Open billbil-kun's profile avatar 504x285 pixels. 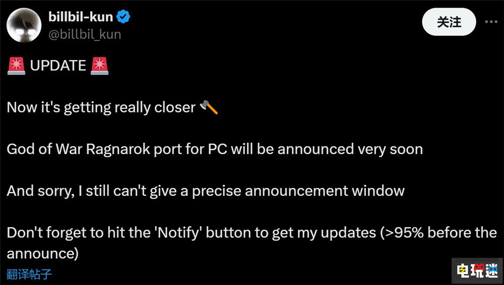coord(24,26)
